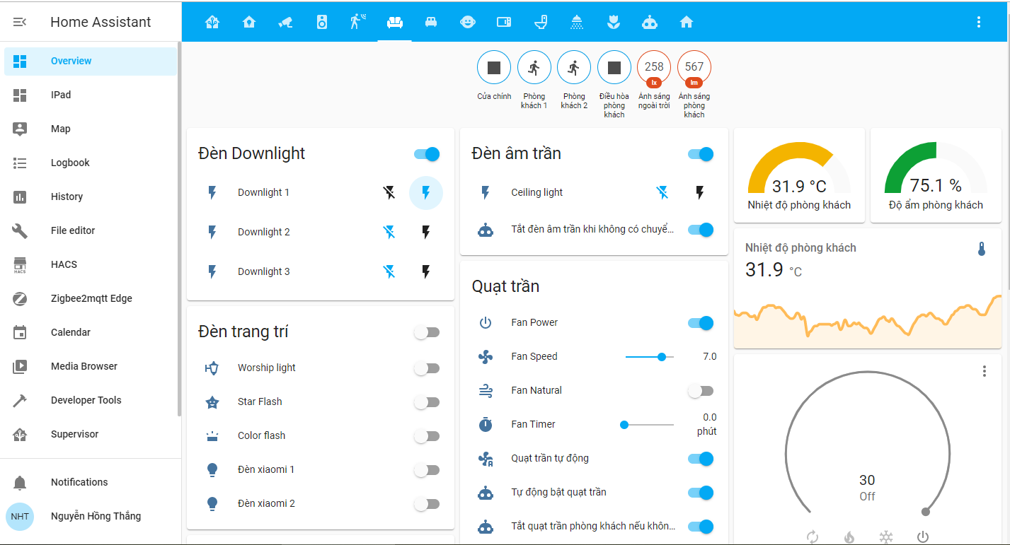This screenshot has height=545, width=1010.
Task: Disable the Fan Power switch
Action: click(701, 323)
